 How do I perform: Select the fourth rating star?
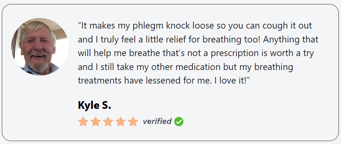point(120,121)
